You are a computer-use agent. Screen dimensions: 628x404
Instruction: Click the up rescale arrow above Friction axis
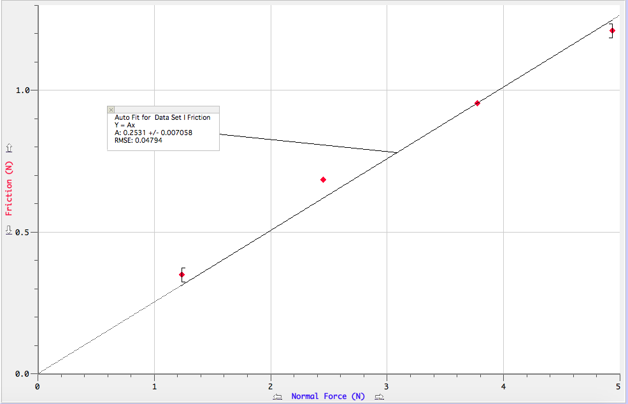click(x=9, y=148)
